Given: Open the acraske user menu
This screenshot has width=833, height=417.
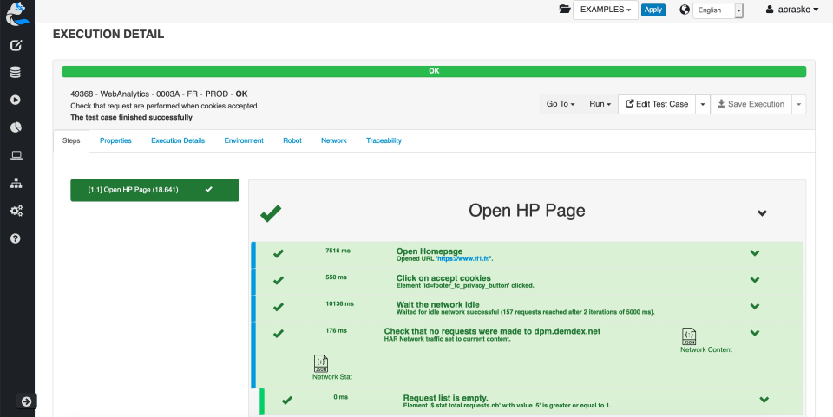Looking at the screenshot, I should pos(792,10).
